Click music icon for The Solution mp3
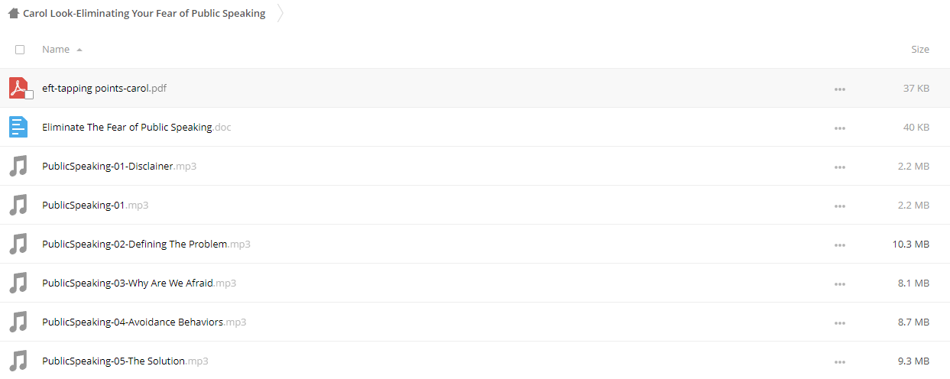The height and width of the screenshot is (379, 950). [x=18, y=361]
